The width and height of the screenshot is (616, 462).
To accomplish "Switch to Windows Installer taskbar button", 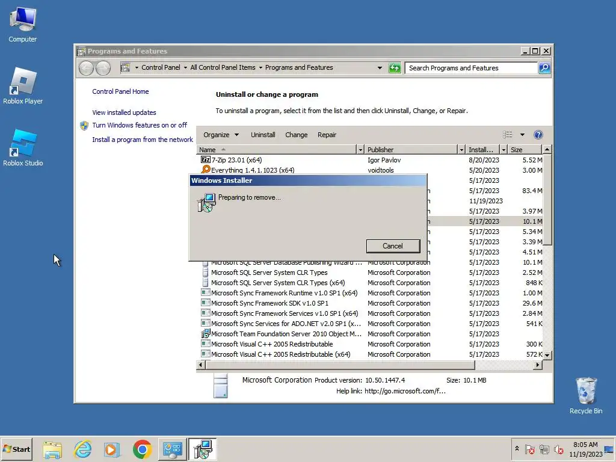I will pos(202,449).
